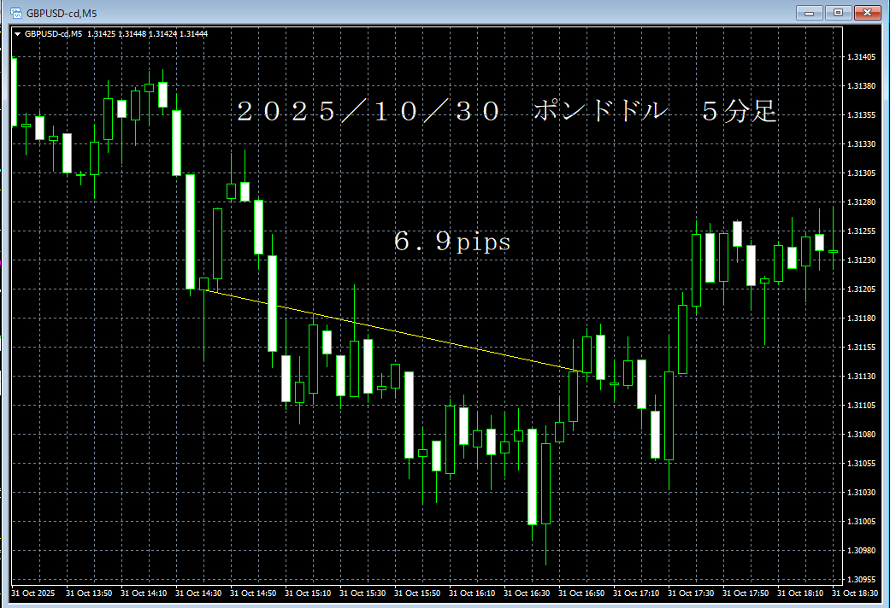Click time label 31 Oct 18:10

[x=800, y=593]
